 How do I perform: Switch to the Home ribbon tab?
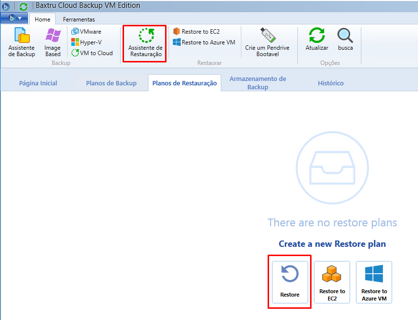(x=42, y=19)
